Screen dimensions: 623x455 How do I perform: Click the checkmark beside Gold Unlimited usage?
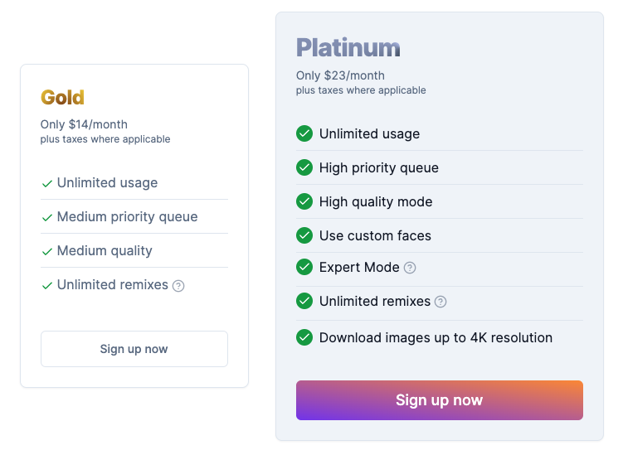47,183
